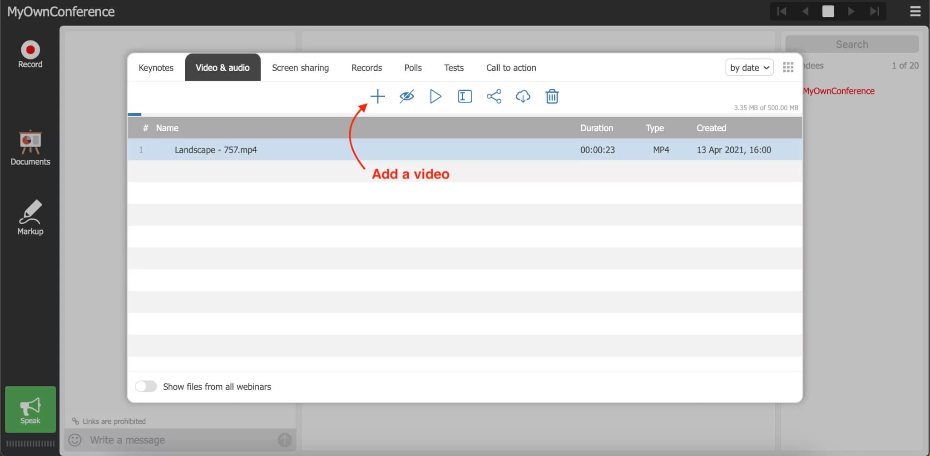Open the by date sorting dropdown
The width and height of the screenshot is (930, 456).
[749, 67]
